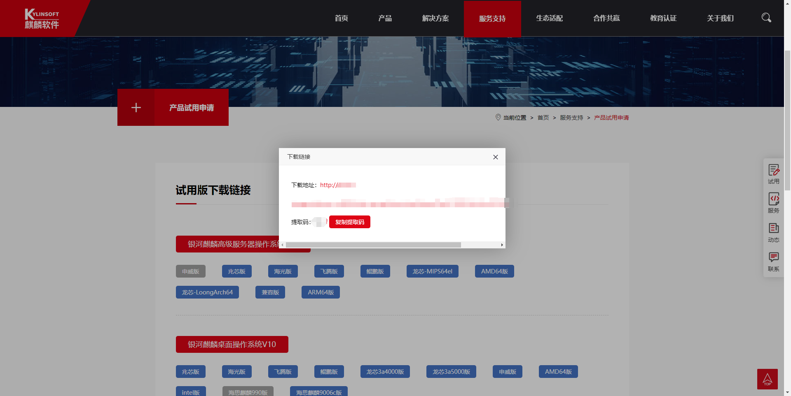The height and width of the screenshot is (396, 791).
Task: Close the 下载链接 dialog
Action: click(496, 157)
